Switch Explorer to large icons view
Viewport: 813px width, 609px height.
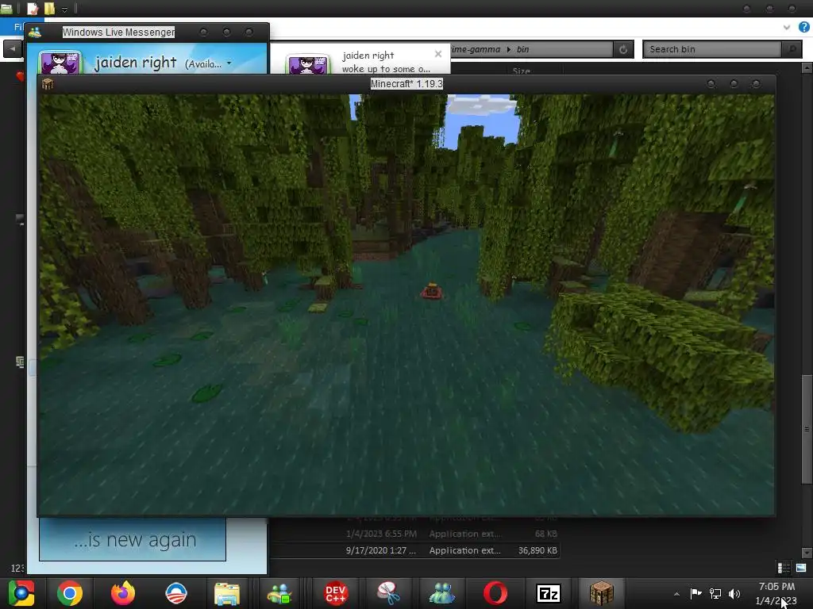point(801,568)
